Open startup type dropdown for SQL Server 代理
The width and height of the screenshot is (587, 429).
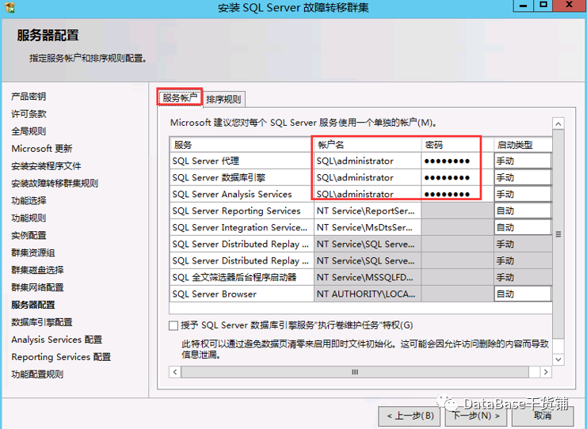tap(523, 161)
